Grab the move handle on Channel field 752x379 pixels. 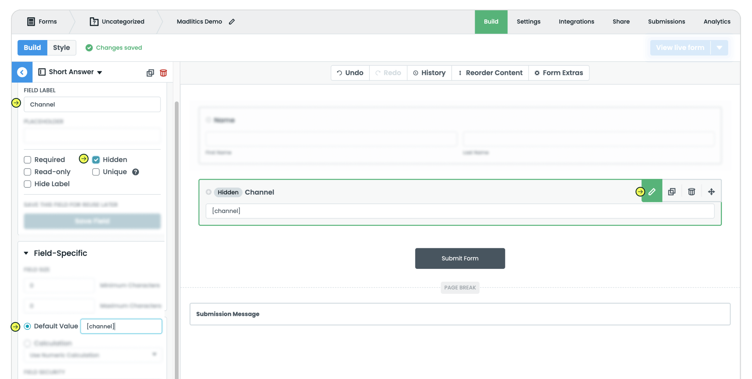(711, 191)
